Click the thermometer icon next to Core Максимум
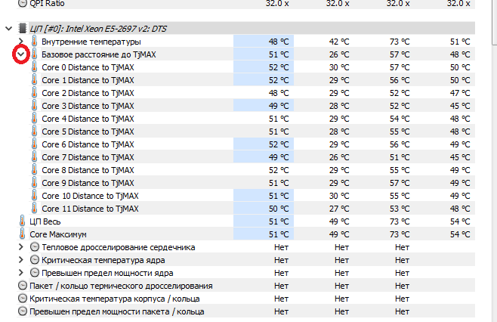Viewport: 497px width, 322px height. pyautogui.click(x=22, y=234)
